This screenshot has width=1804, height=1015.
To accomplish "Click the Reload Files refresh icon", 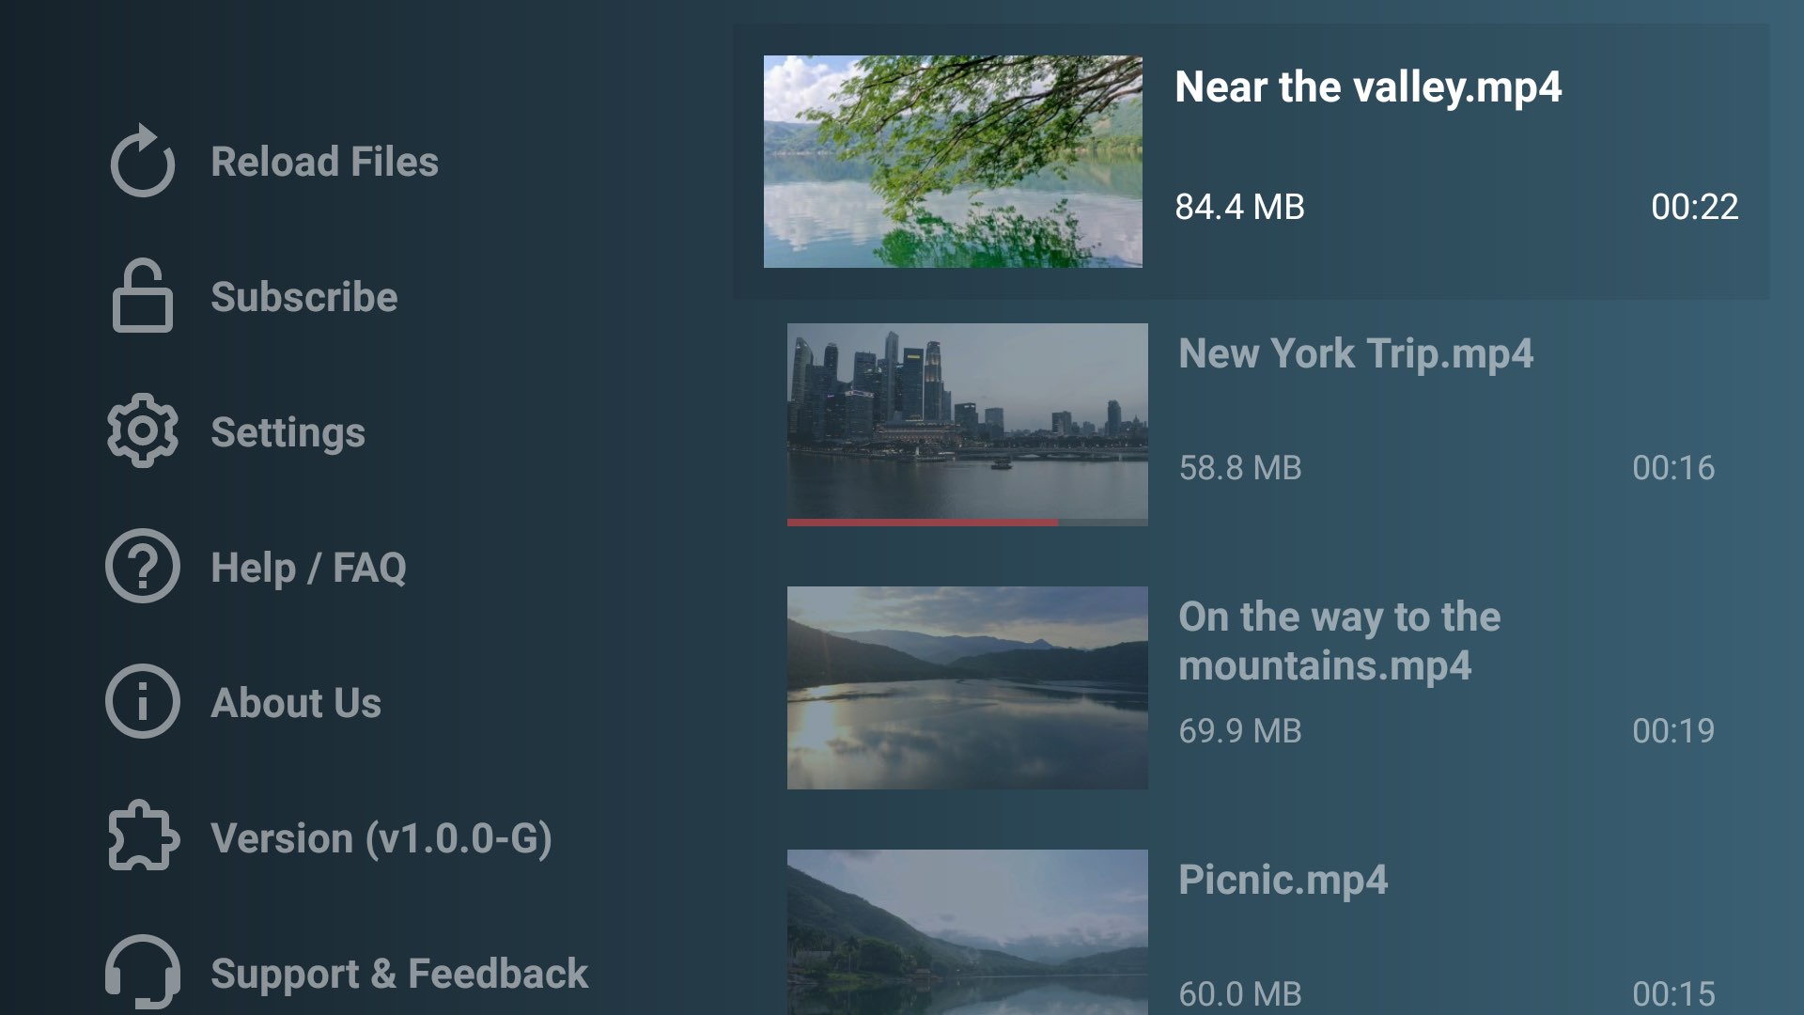I will 143,162.
